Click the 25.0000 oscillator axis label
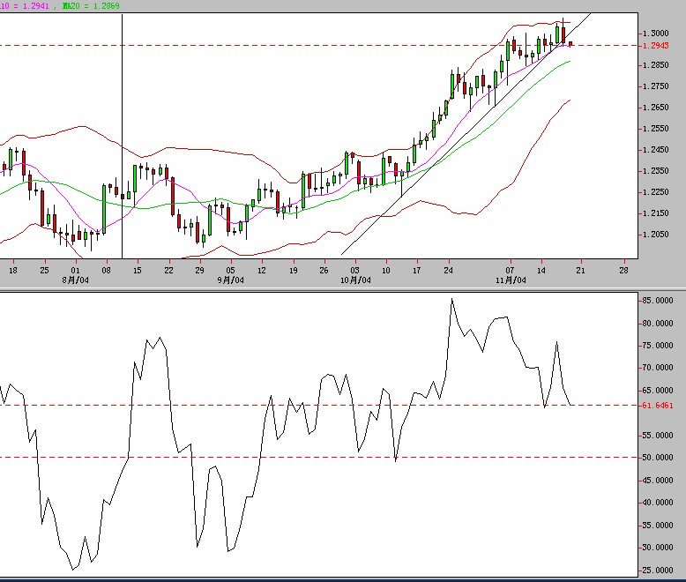This screenshot has width=686, height=582. [658, 570]
